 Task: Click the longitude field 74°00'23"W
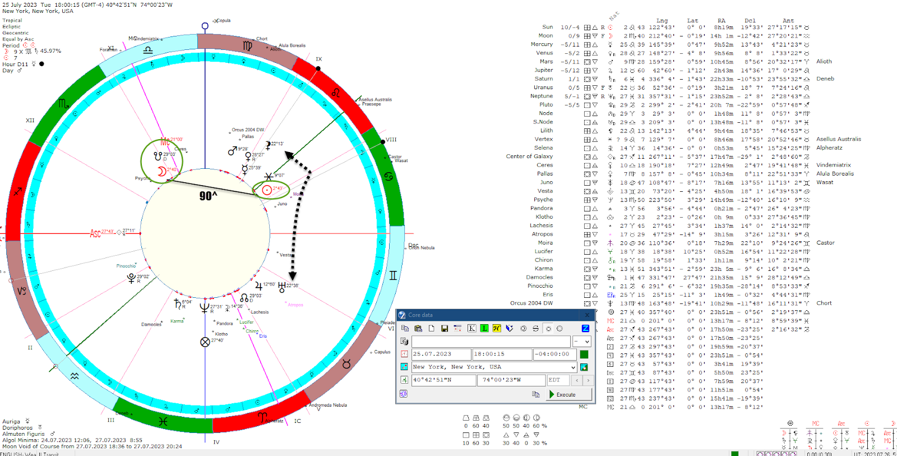(512, 380)
